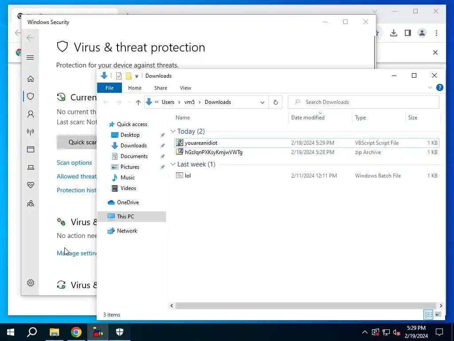Open Chrome's downloads icon in toolbar
The width and height of the screenshot is (454, 341).
click(394, 33)
